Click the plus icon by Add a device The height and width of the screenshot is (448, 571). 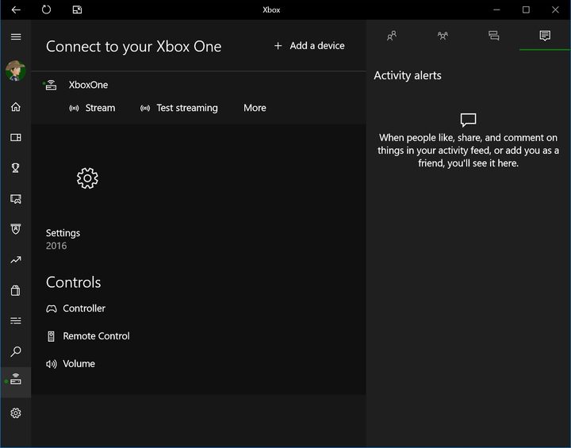tap(278, 46)
